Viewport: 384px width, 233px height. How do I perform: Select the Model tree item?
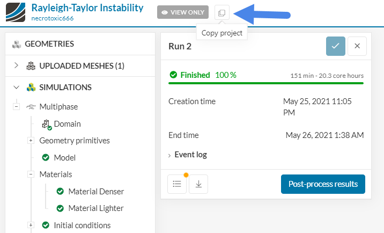(x=64, y=158)
